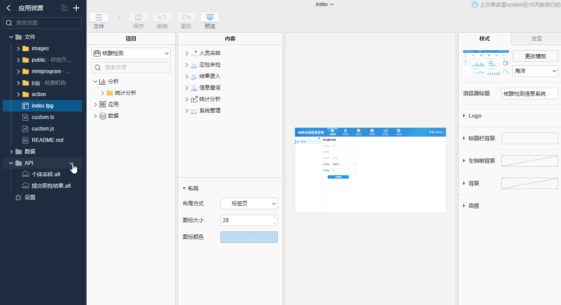Click the save-all icon in sidebar header

[x=65, y=8]
